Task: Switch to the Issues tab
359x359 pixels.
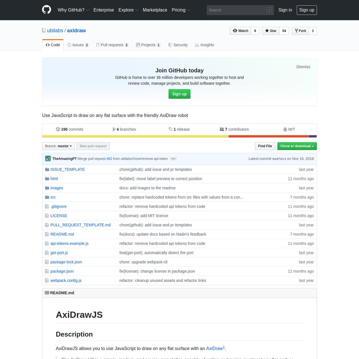Action: 78,45
